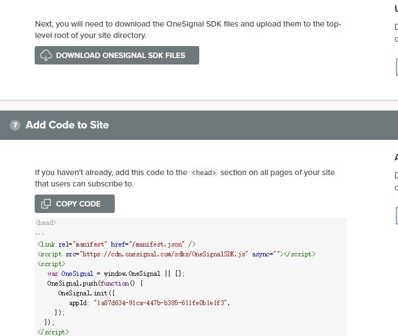The image size is (398, 336).
Task: Click the cloud download icon
Action: pos(46,55)
